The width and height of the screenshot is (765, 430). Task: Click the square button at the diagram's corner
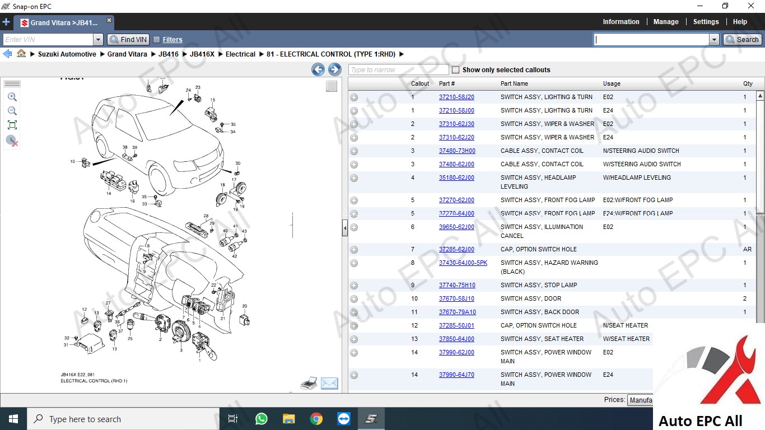[332, 86]
